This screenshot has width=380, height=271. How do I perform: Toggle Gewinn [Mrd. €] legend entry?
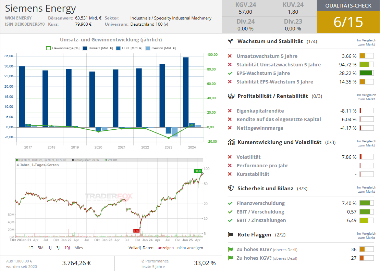pos(160,48)
